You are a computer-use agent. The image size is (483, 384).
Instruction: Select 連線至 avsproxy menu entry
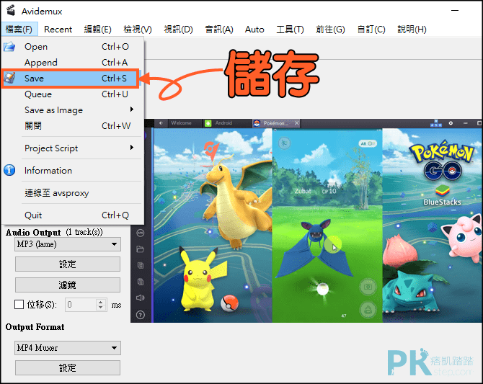click(x=73, y=193)
